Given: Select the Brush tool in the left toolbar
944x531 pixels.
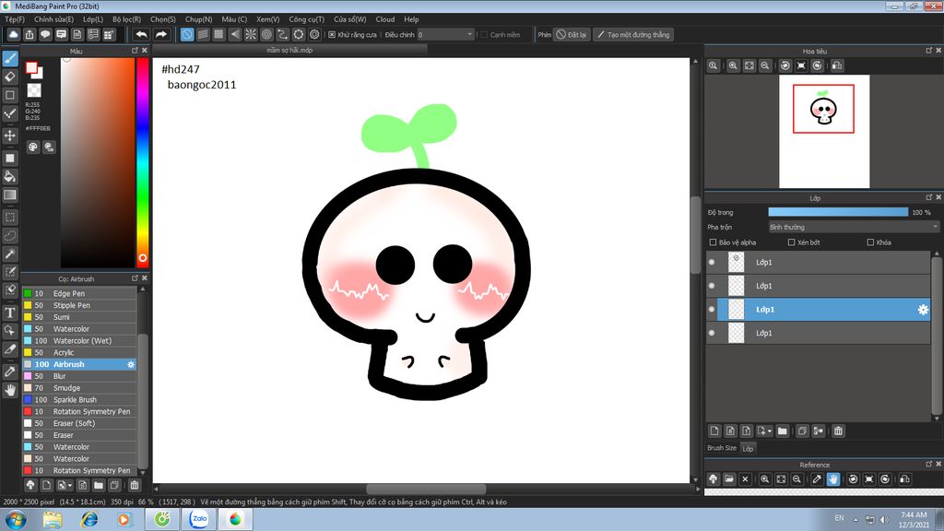Looking at the screenshot, I should point(10,58).
